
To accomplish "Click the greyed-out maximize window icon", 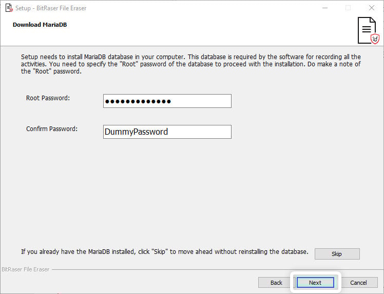I will click(x=348, y=8).
